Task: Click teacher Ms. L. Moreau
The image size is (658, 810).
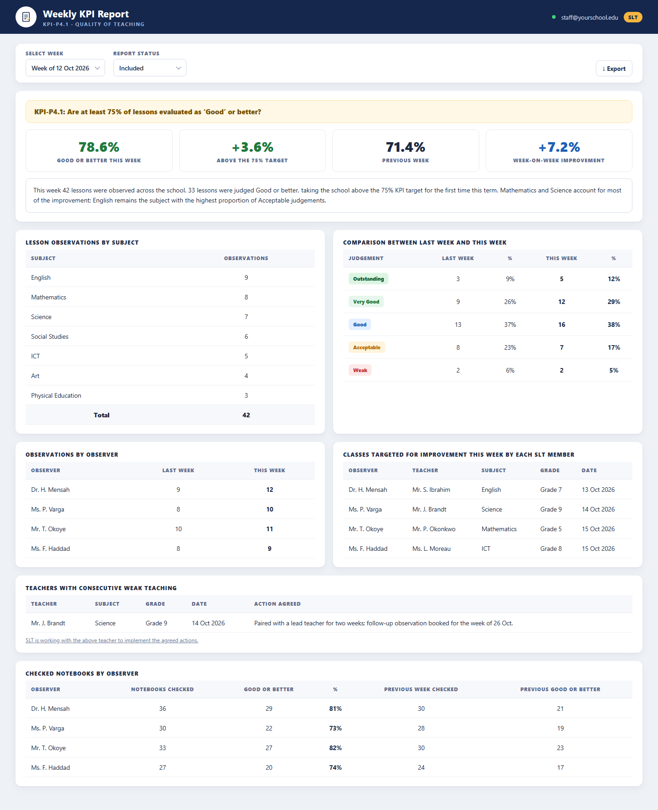Action: click(431, 549)
